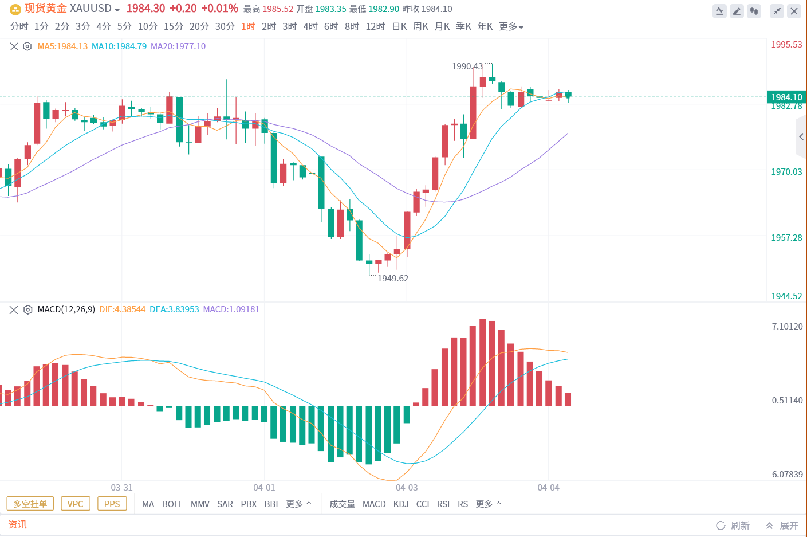Switch to the 日K timeframe tab
Viewport: 807px width, 537px height.
coord(399,27)
